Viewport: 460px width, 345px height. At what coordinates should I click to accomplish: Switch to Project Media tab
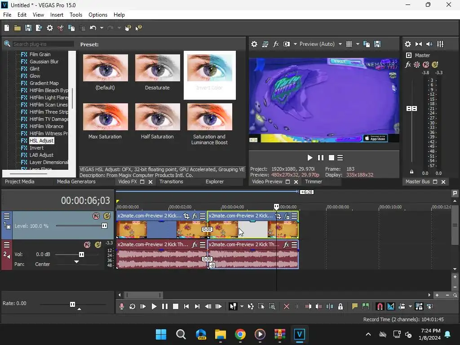point(20,181)
